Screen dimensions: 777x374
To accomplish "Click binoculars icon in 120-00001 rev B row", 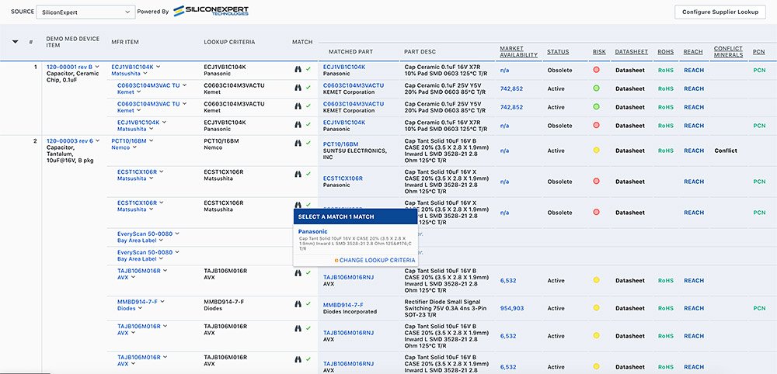I will 298,70.
